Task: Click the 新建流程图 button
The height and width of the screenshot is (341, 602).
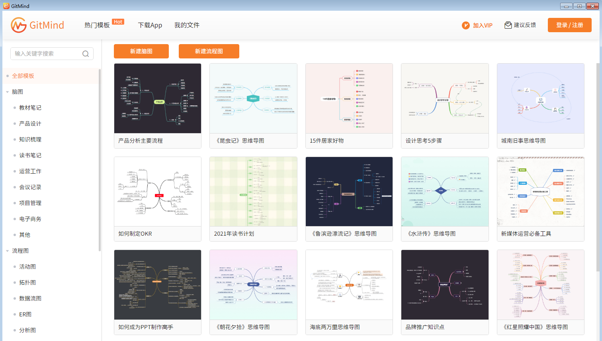Action: pos(209,51)
